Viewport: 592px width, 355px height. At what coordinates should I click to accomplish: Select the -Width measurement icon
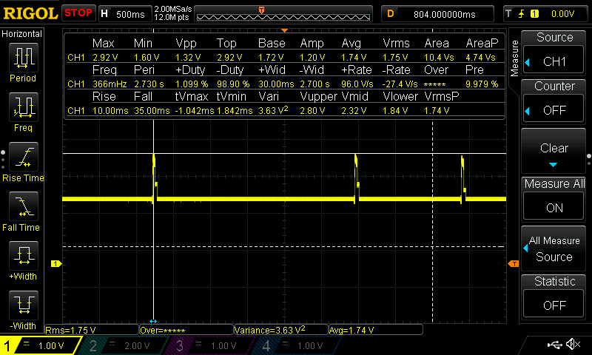tap(24, 305)
